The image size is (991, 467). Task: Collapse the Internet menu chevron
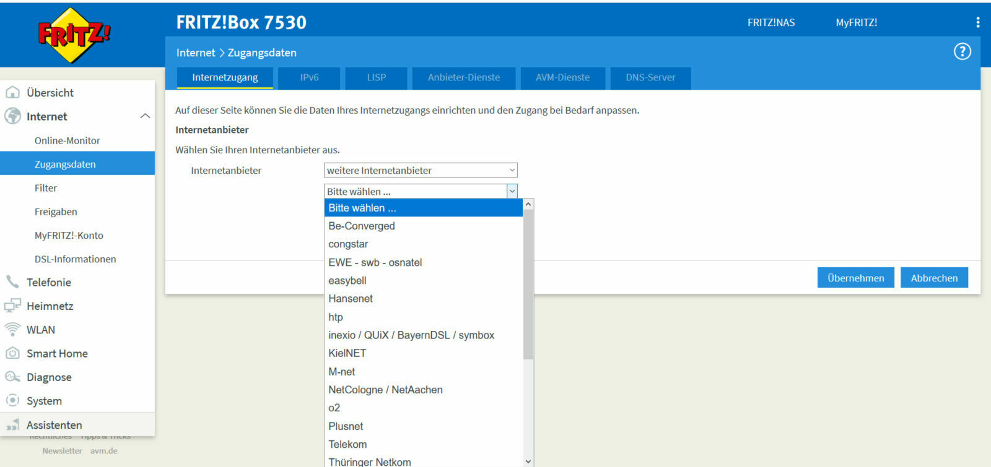(145, 116)
